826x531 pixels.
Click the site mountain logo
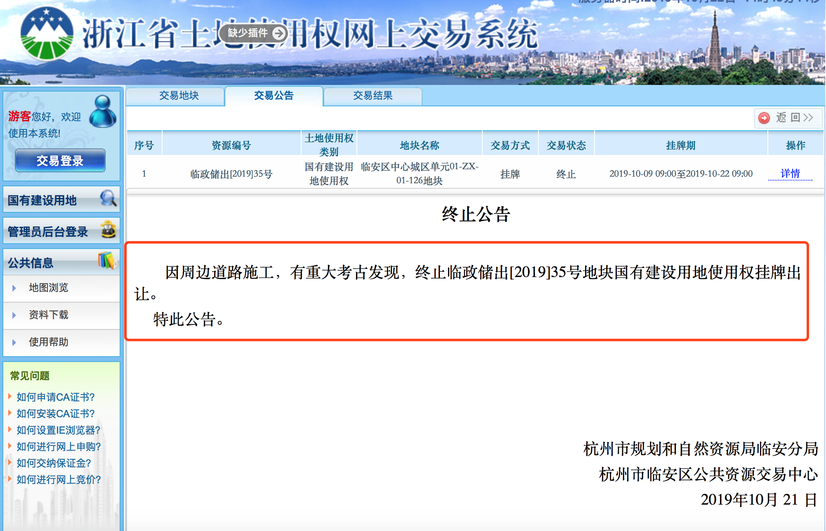[x=47, y=34]
